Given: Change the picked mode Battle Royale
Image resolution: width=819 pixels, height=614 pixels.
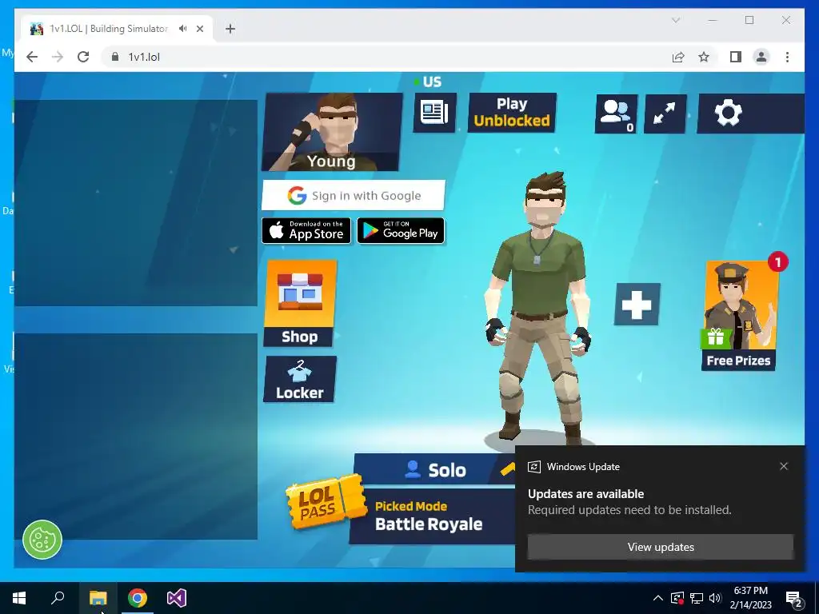Looking at the screenshot, I should pyautogui.click(x=433, y=517).
